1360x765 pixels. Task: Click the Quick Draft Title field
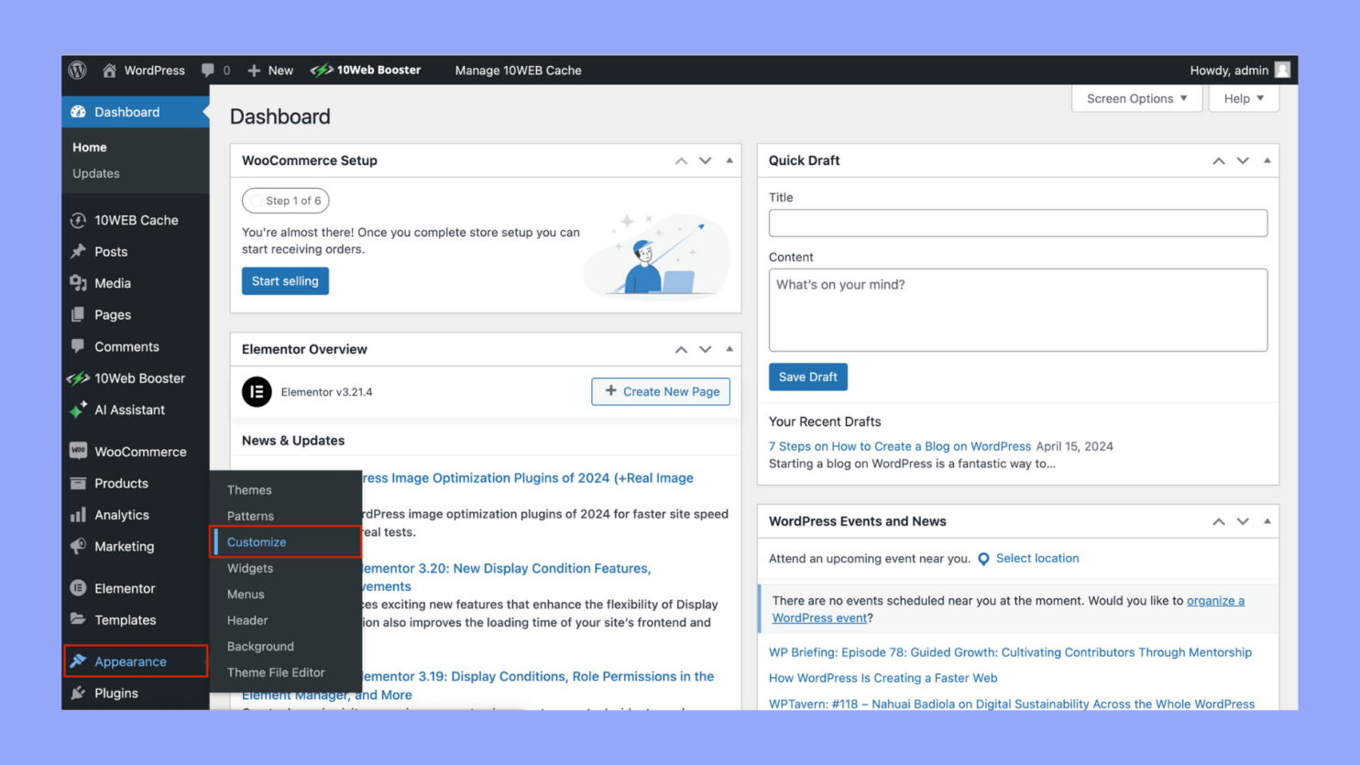click(x=1017, y=223)
